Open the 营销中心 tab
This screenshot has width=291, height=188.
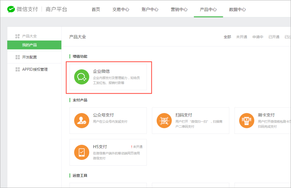tap(179, 9)
